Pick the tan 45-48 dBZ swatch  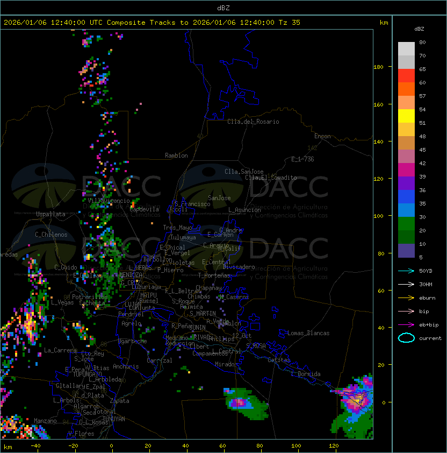406,143
